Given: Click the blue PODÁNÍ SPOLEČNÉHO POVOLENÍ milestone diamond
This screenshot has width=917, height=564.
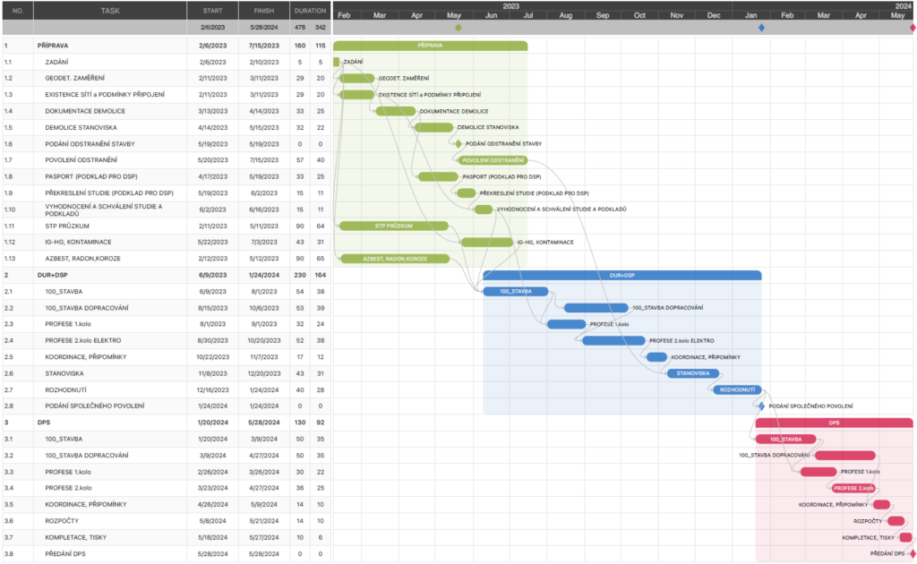Looking at the screenshot, I should (760, 406).
